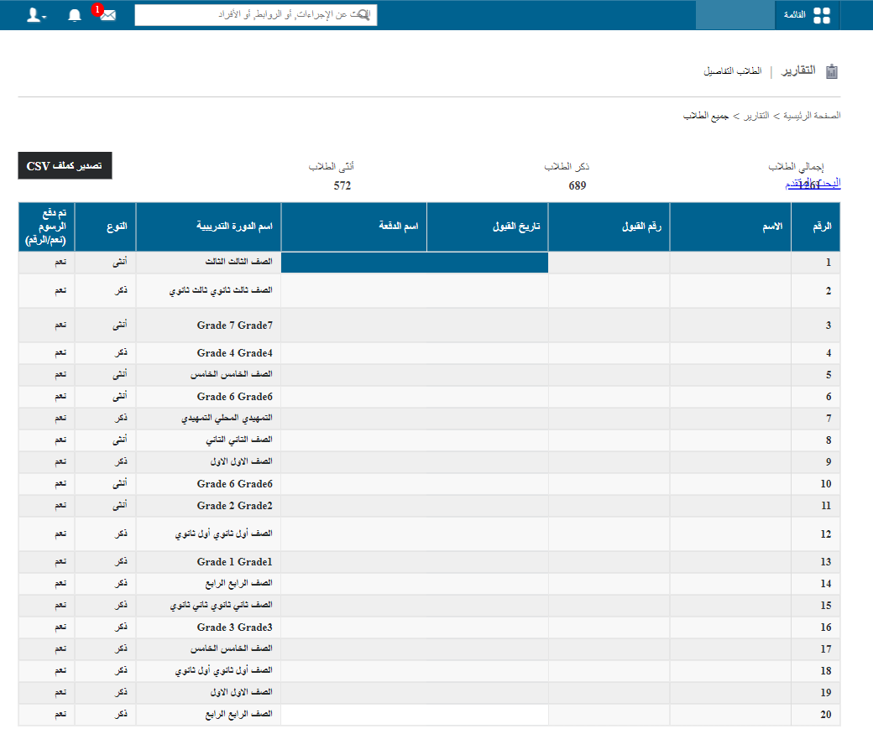The image size is (873, 729).
Task: Select the fees-paid نعم cell in row 10
Action: click(46, 484)
